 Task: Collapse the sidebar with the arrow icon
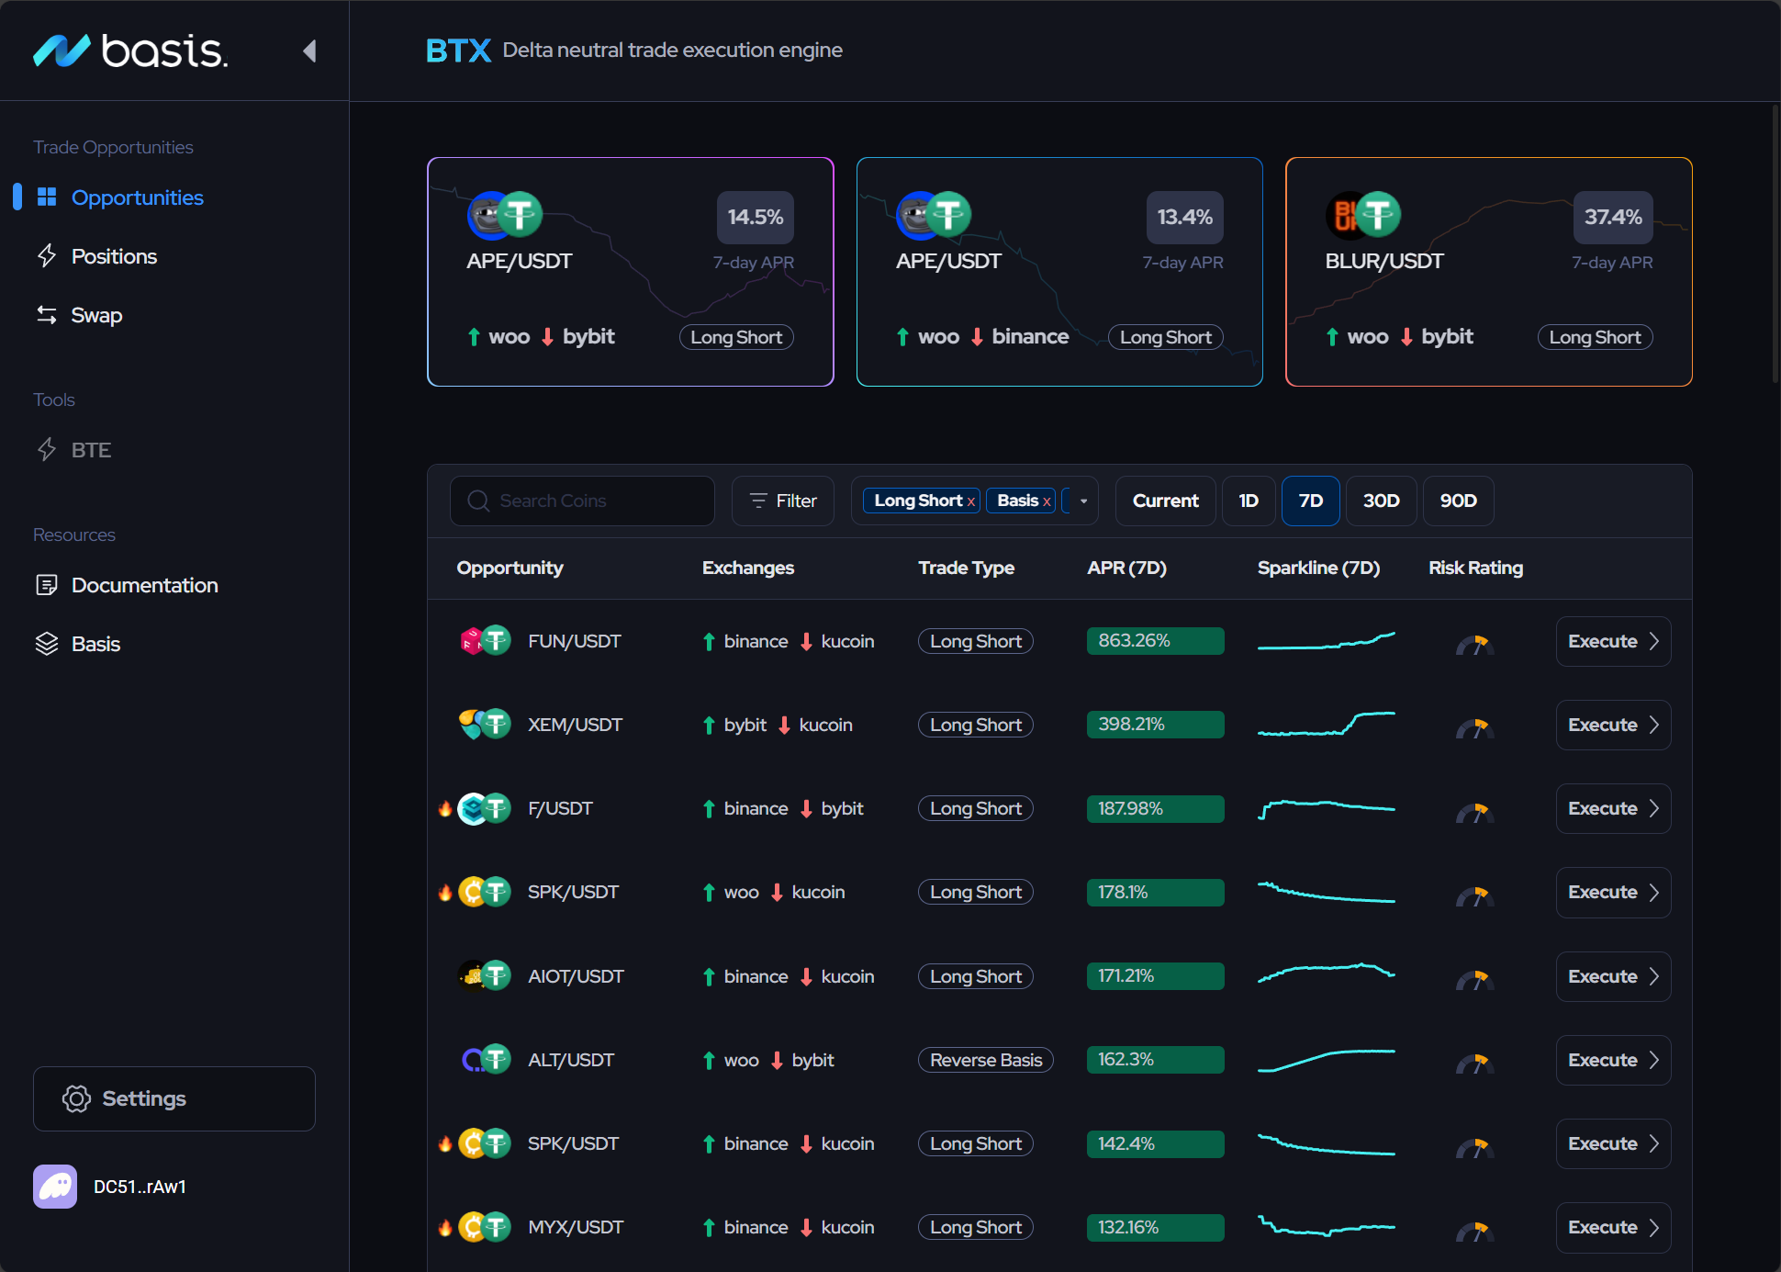309,51
